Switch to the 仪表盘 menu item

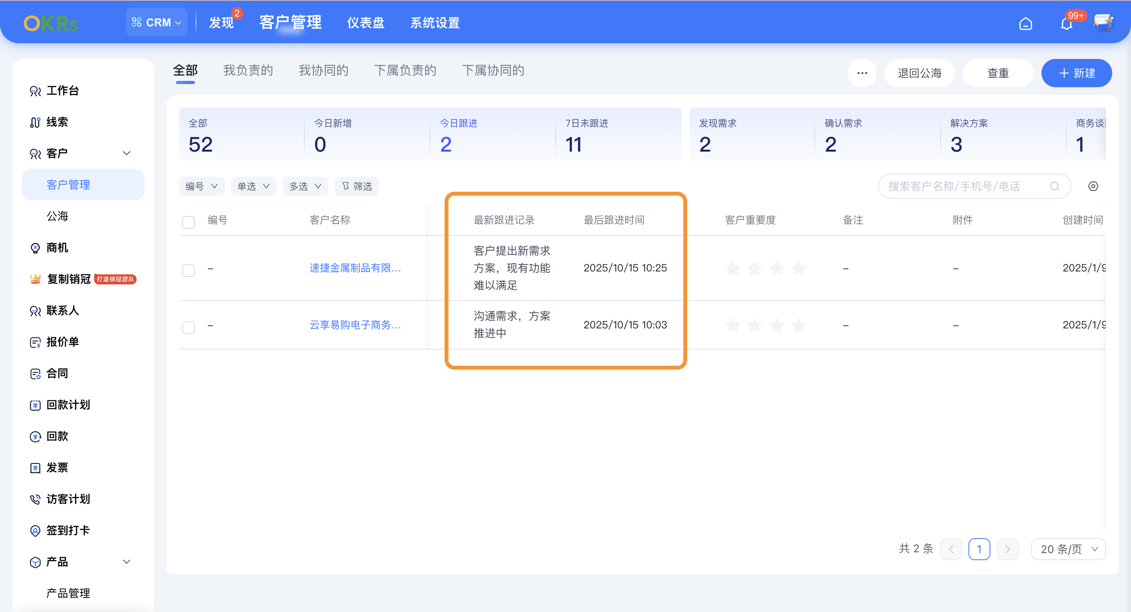(x=365, y=22)
